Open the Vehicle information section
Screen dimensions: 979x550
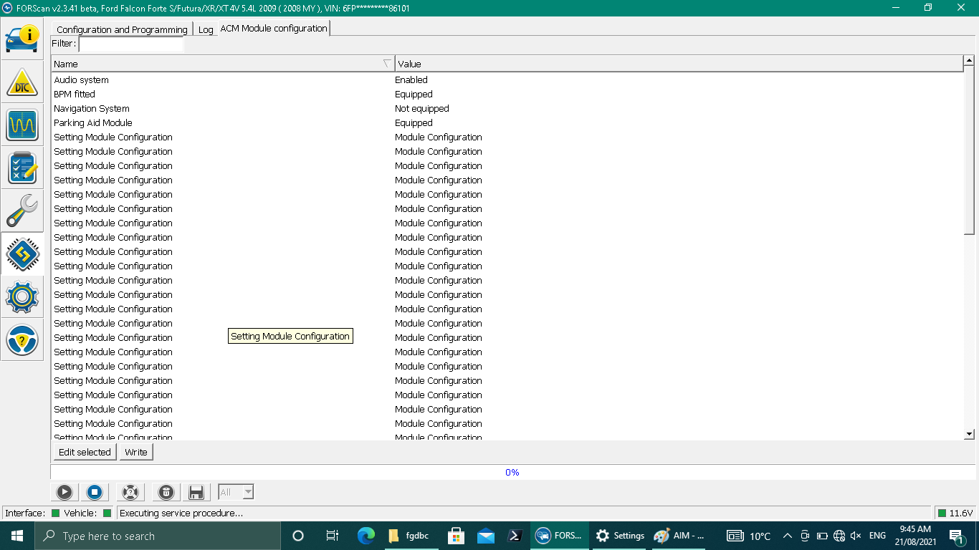[x=22, y=39]
